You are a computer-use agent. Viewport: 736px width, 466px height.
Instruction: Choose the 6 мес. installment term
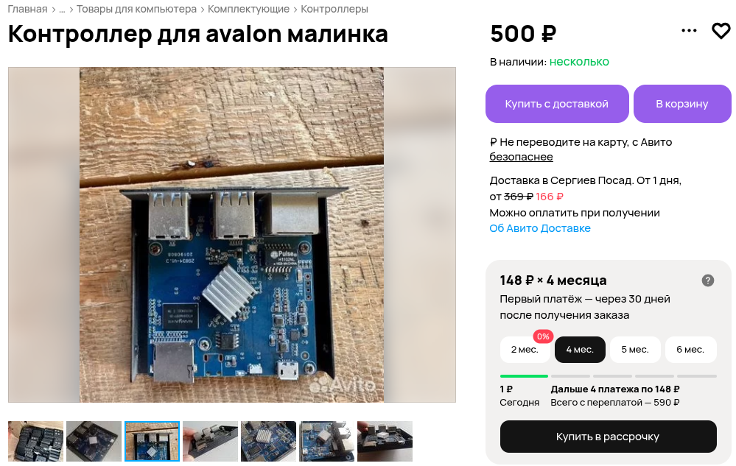click(x=690, y=349)
